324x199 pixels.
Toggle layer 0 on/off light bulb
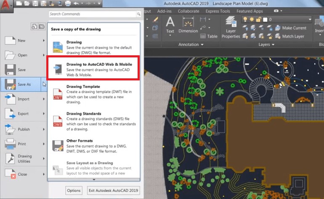pyautogui.click(x=245, y=19)
